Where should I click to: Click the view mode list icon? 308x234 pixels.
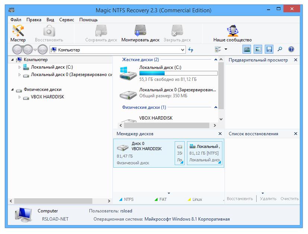click(x=218, y=49)
